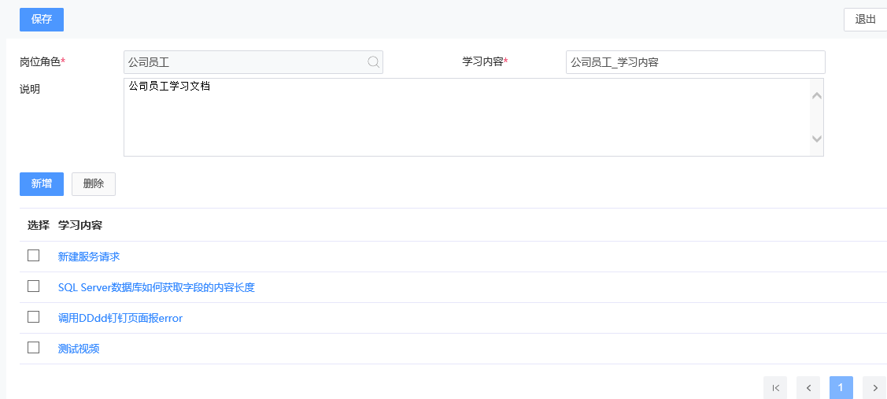Select checkbox for SQL Server数据库 row
887x399 pixels.
pos(33,286)
